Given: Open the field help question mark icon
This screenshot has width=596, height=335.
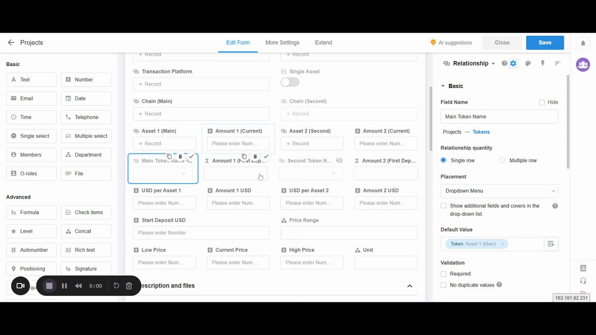Looking at the screenshot, I should click(x=504, y=63).
